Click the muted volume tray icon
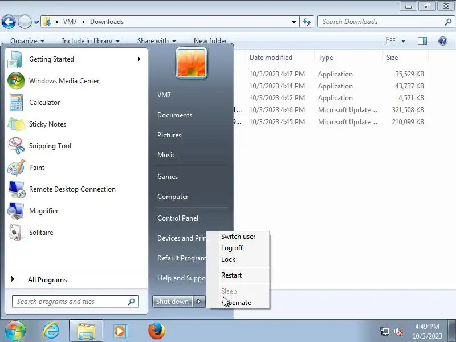 [398, 331]
